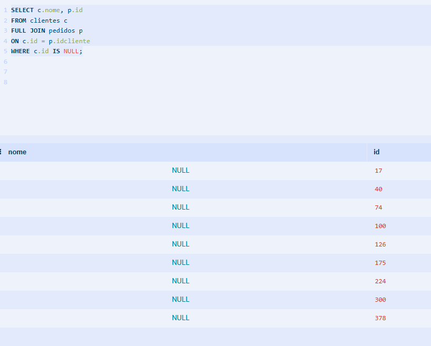The height and width of the screenshot is (346, 431).
Task: Click line number 6 in editor gutter
Action: point(5,62)
